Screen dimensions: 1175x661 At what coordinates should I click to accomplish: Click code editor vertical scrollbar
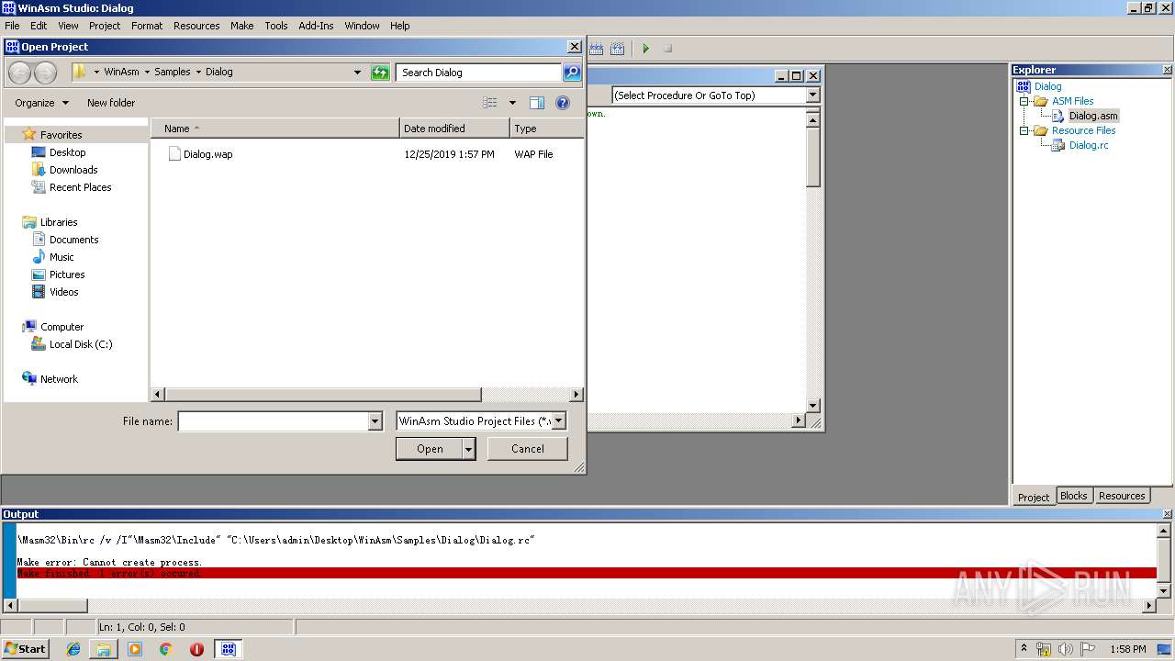[812, 262]
